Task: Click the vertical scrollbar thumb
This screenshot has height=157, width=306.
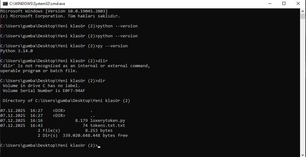Action: 303,16
